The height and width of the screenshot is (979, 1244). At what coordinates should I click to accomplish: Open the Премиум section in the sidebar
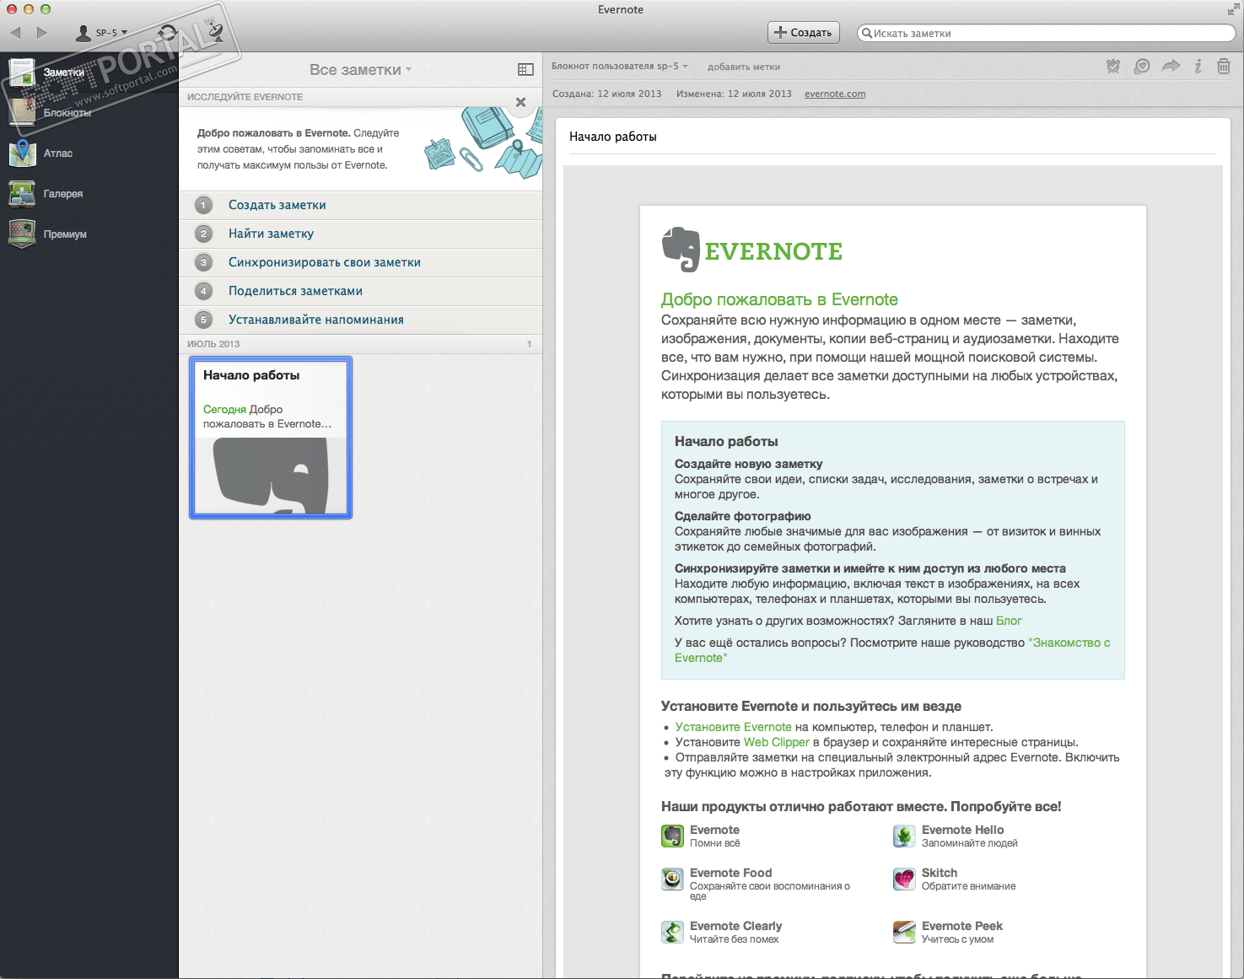coord(89,234)
